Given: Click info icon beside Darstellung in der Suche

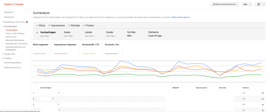Looking at the screenshot, I should click(x=27, y=22).
